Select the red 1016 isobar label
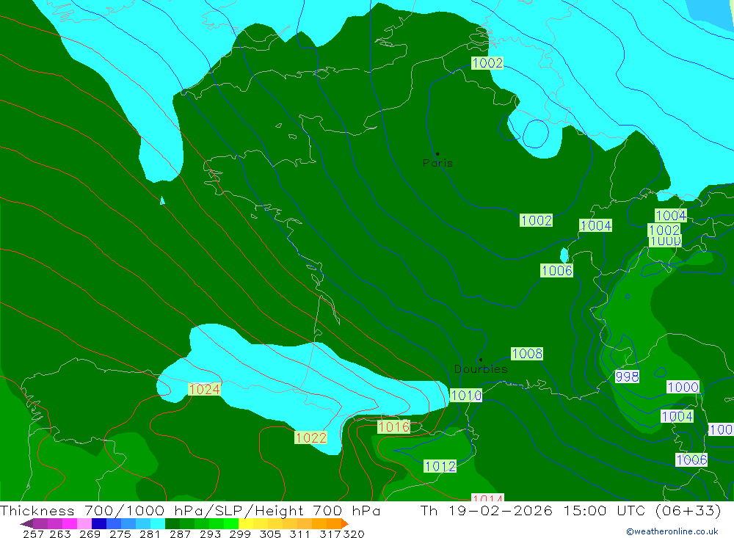The height and width of the screenshot is (538, 734). pyautogui.click(x=393, y=426)
